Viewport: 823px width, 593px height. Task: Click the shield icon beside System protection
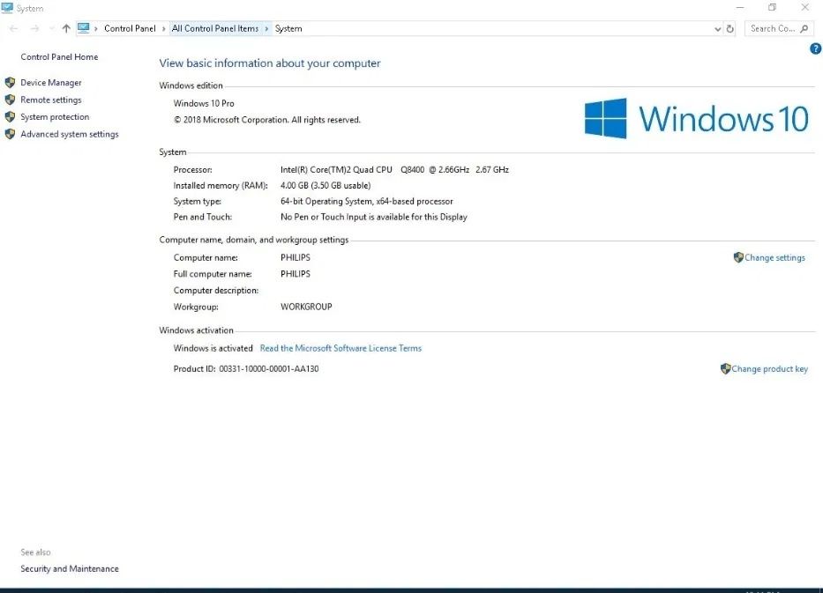10,116
